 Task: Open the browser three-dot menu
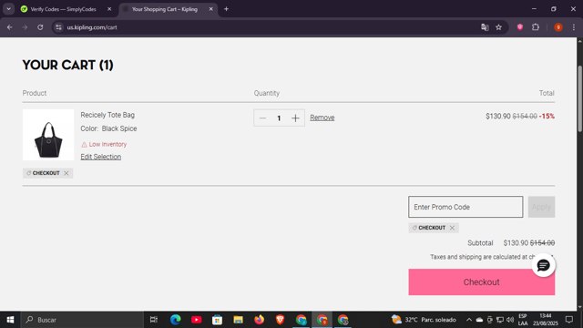[x=573, y=27]
